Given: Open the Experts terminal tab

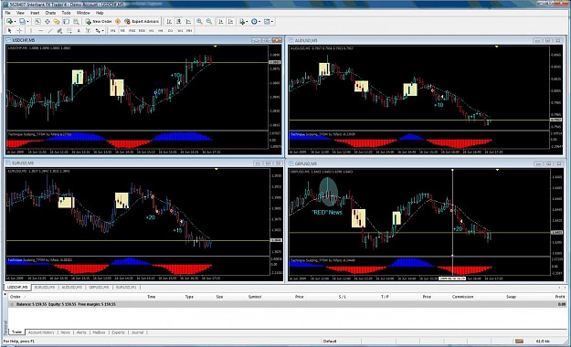Looking at the screenshot, I should coord(118,332).
